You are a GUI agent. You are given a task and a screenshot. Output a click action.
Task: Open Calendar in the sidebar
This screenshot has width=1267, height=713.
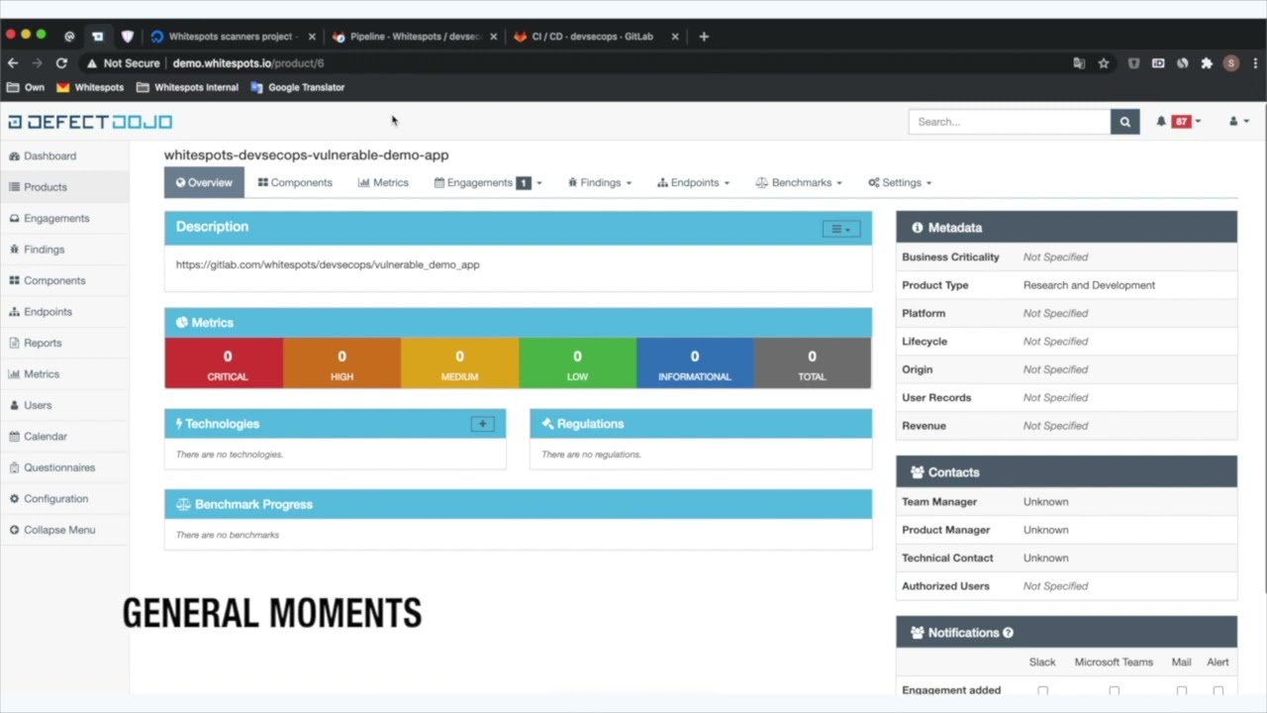click(x=46, y=437)
